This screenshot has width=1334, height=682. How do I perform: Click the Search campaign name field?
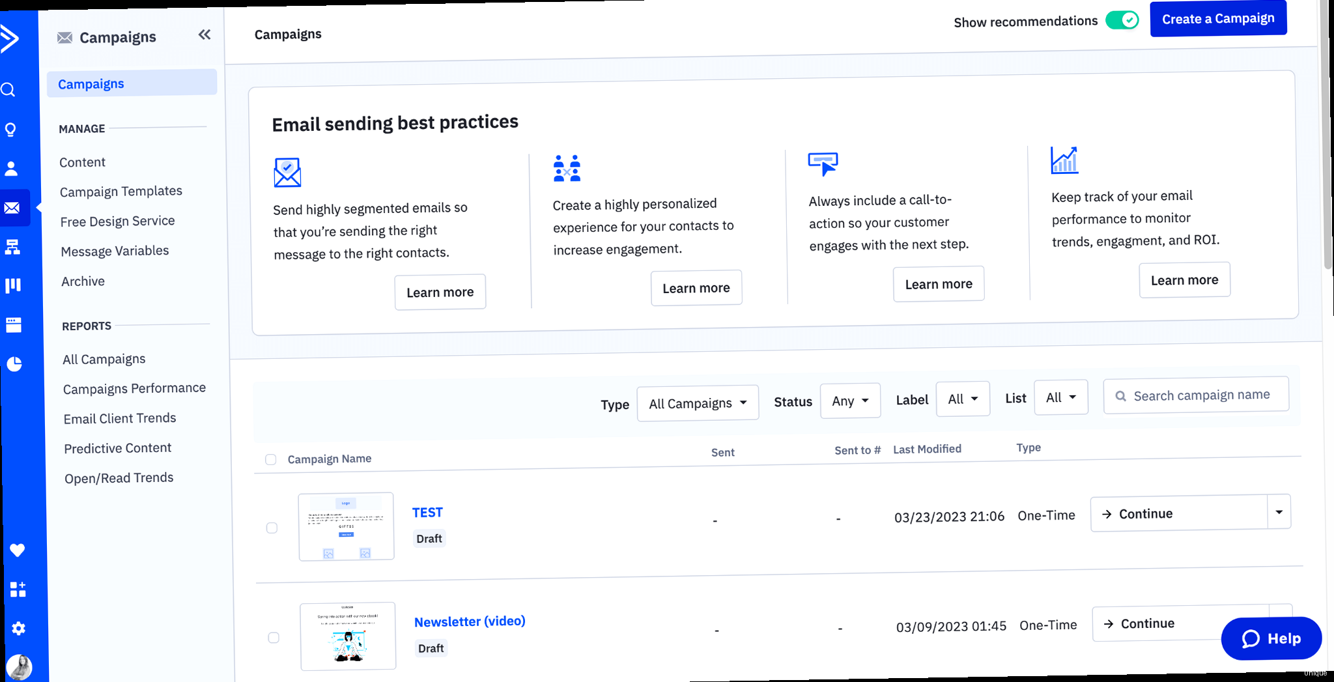[x=1202, y=395]
